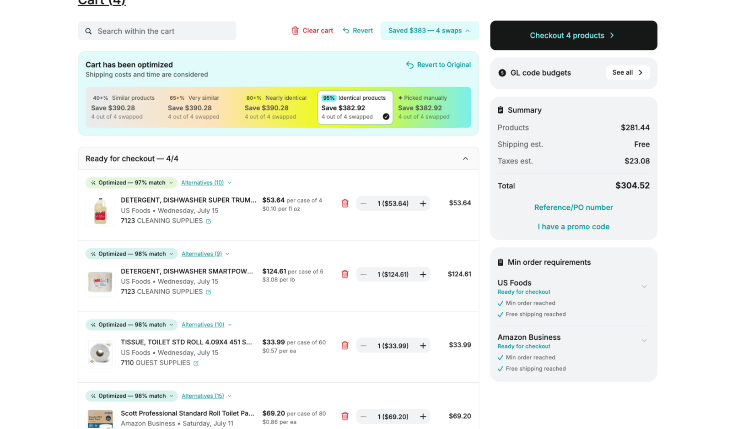Screen dimensions: 732x429
Task: Open Alternatives (10) for toilet tissue
Action: coord(207,325)
